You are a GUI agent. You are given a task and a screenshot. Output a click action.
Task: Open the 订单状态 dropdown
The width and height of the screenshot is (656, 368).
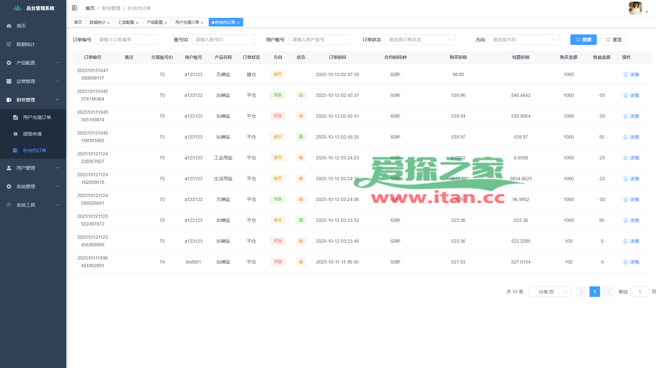tap(420, 40)
